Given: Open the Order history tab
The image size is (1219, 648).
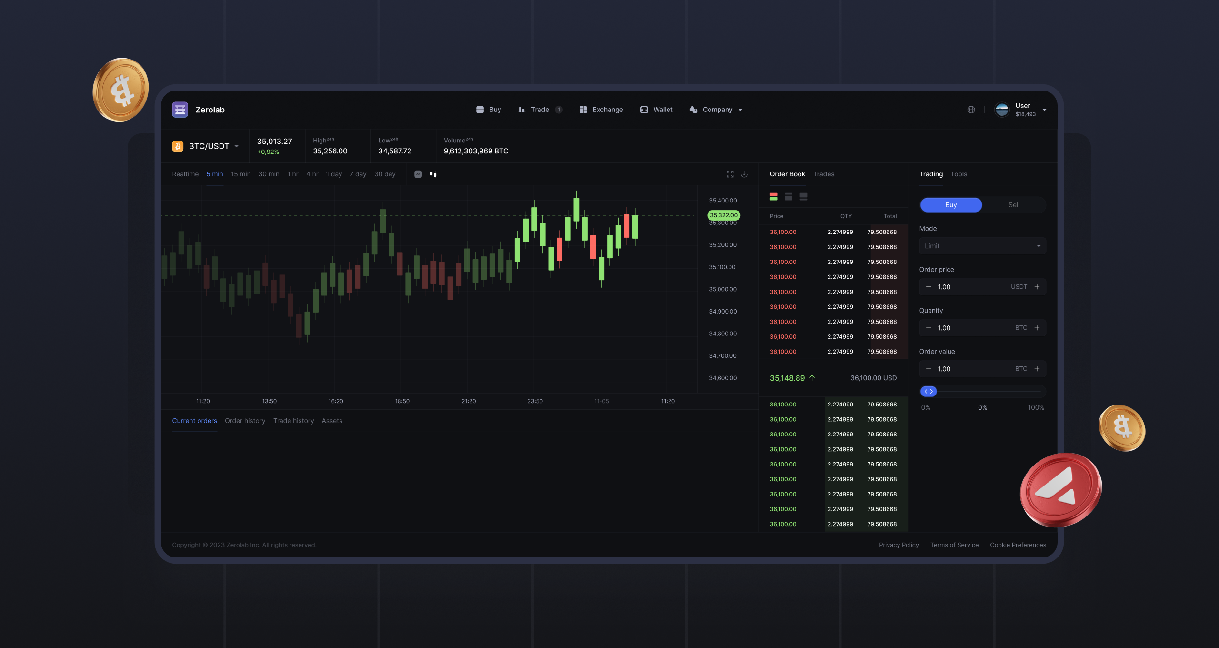Looking at the screenshot, I should click(x=245, y=421).
